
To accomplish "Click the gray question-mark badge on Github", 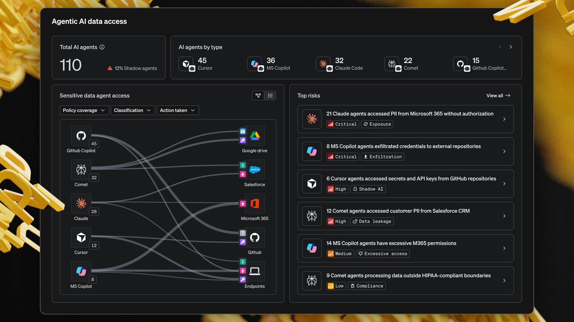I will click(243, 233).
